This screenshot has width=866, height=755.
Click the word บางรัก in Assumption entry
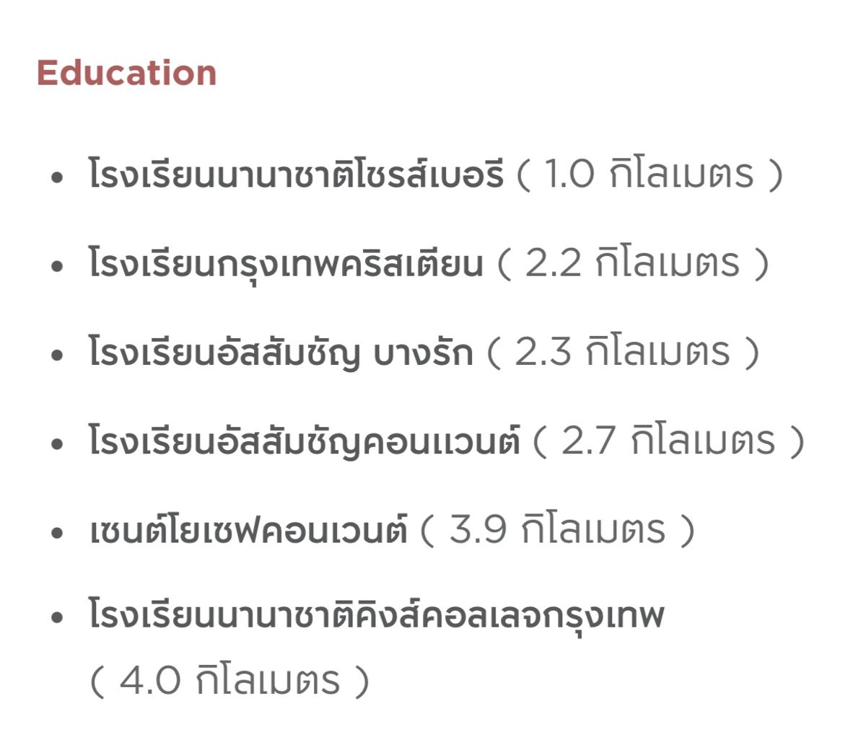pyautogui.click(x=423, y=353)
